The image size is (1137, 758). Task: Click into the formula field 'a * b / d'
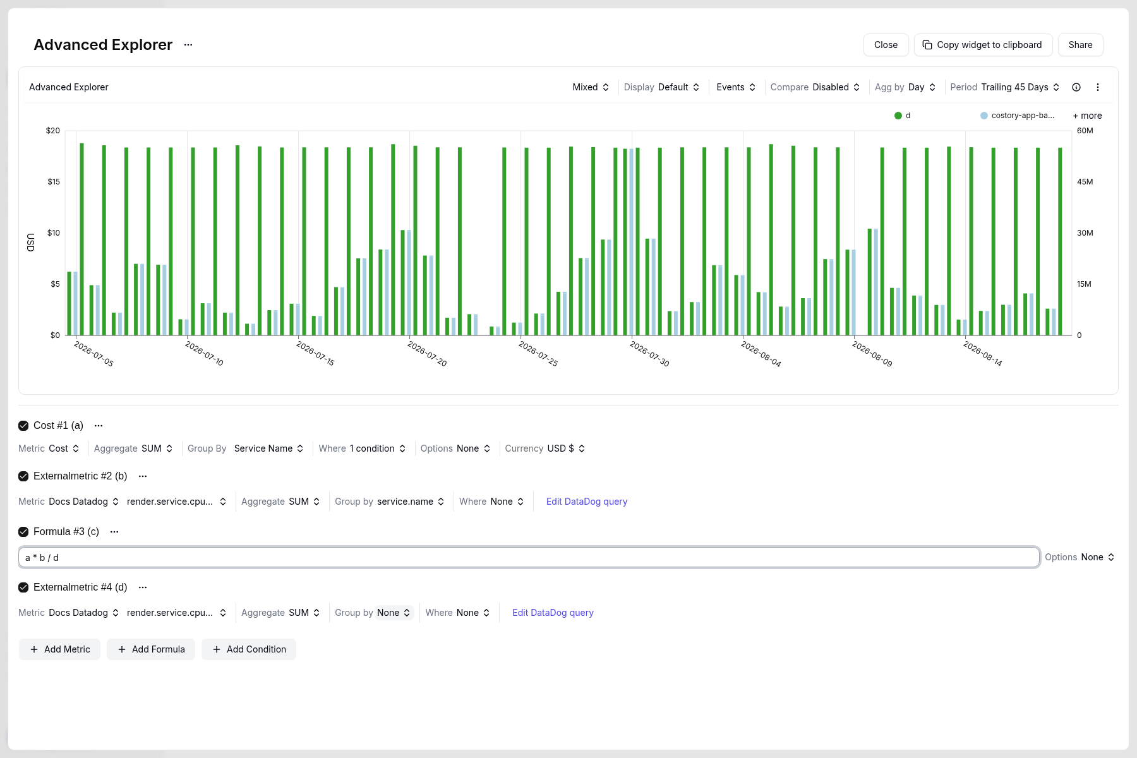point(529,557)
